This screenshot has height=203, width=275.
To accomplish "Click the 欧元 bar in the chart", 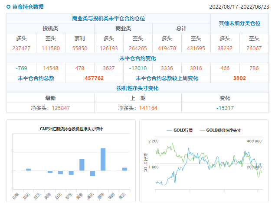I will point(71,173).
